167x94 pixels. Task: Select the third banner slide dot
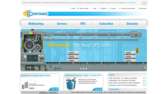point(86,69)
